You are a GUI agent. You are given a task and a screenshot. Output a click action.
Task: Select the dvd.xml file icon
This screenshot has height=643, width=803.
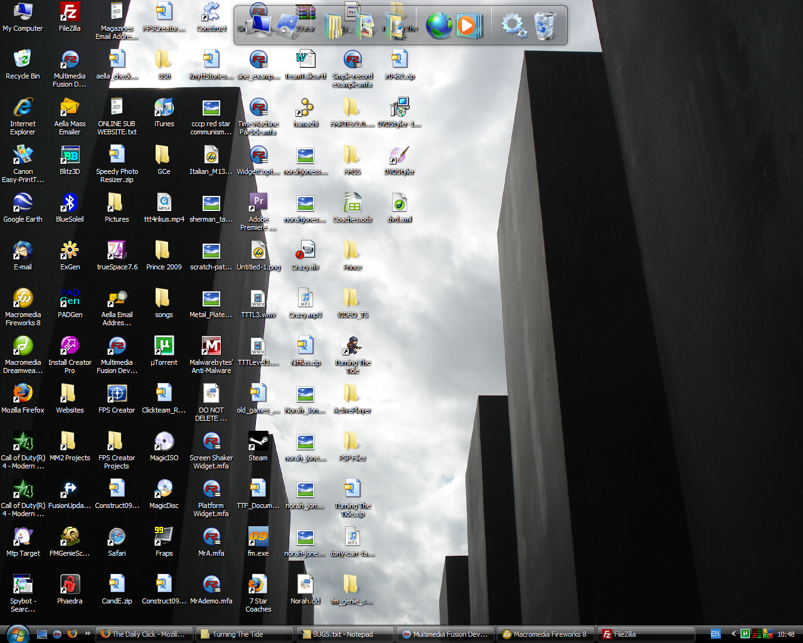tap(400, 208)
